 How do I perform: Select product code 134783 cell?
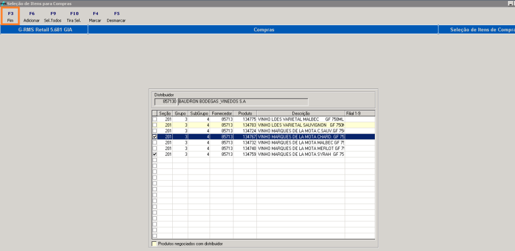coord(245,125)
